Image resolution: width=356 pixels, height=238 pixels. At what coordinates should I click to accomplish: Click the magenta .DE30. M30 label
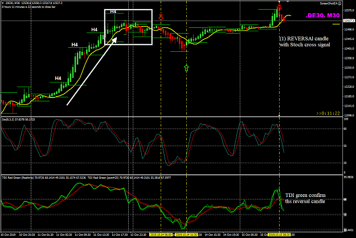[322, 15]
